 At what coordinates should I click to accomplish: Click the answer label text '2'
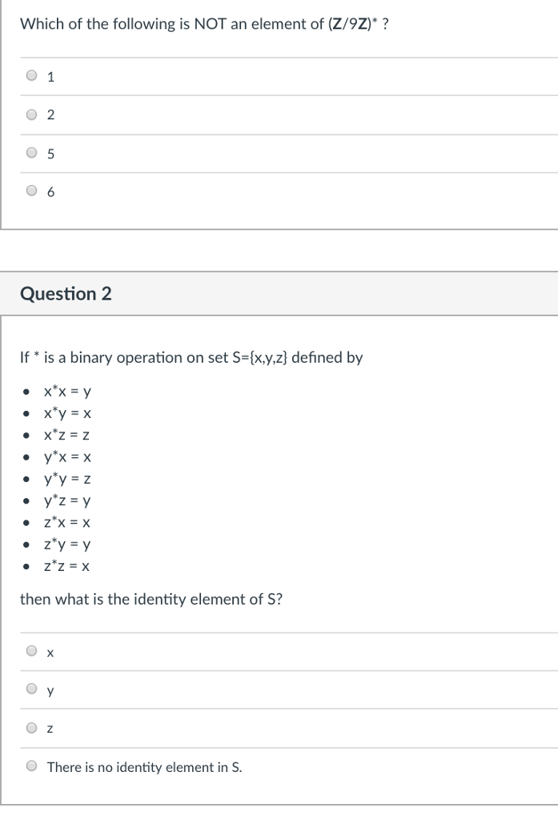(x=50, y=115)
